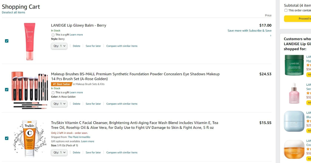Open the Qty dropdown for the Makeup Brushes
Viewport: 311px width, 163px height.
click(59, 104)
